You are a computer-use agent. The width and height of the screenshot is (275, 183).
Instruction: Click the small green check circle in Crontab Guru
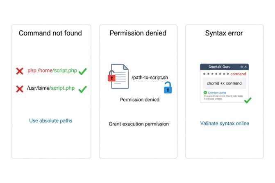pos(205,93)
